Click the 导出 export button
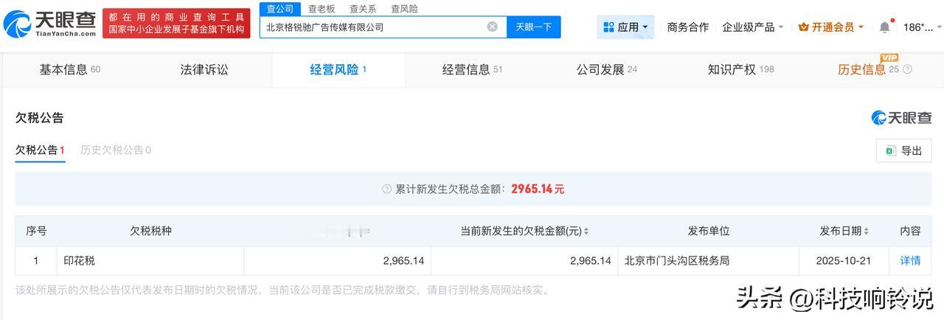944x320 pixels. point(904,150)
